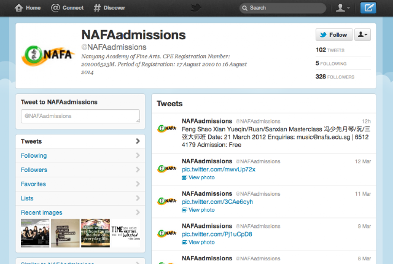Click the Home house icon
This screenshot has width=393, height=264.
pyautogui.click(x=19, y=8)
